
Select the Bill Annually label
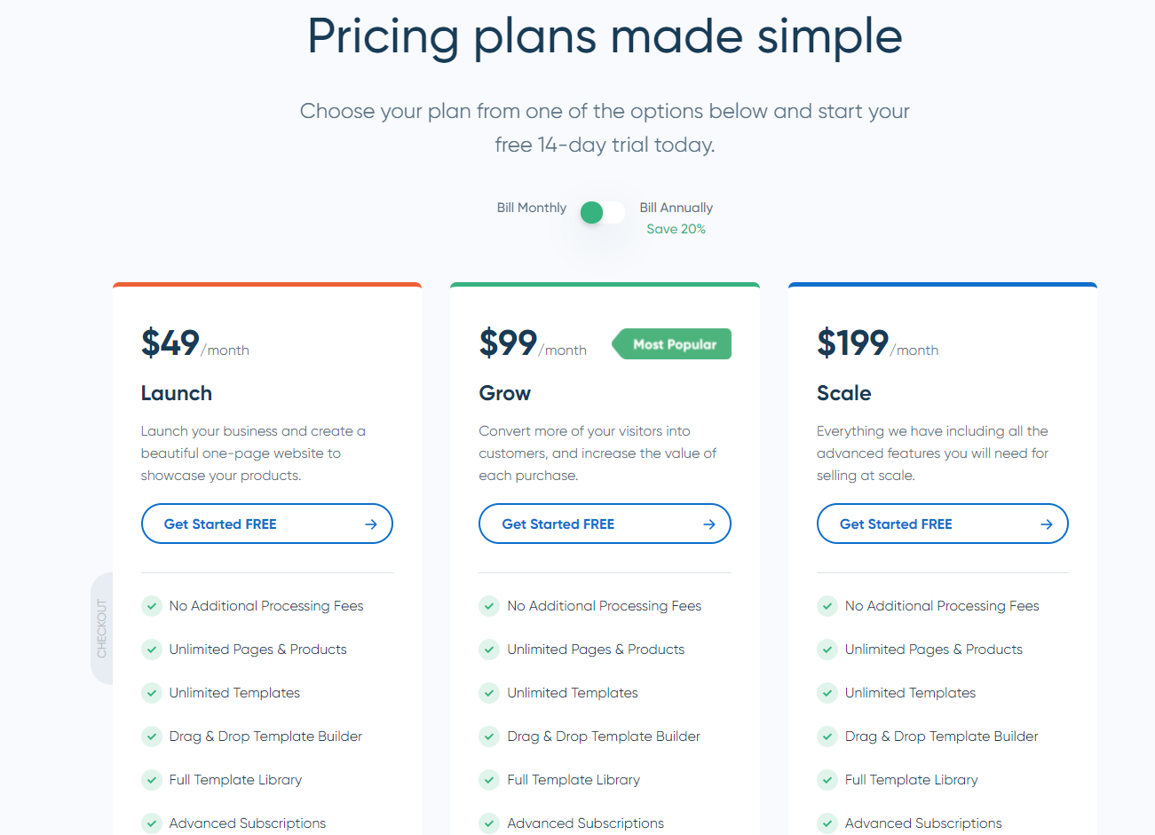676,208
